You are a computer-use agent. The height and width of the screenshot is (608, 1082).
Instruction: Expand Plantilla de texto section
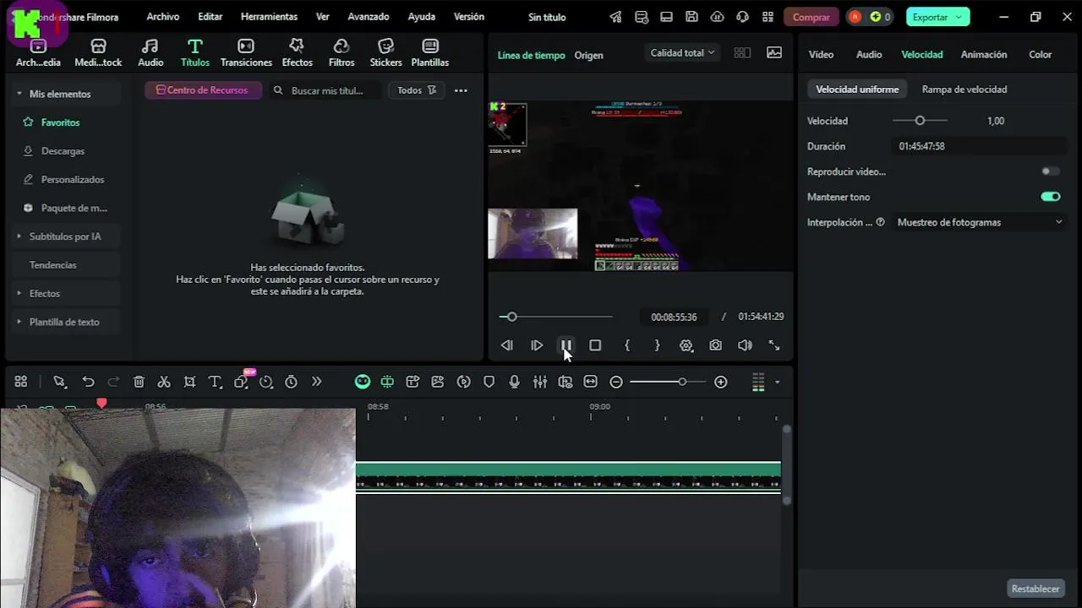pyautogui.click(x=19, y=322)
